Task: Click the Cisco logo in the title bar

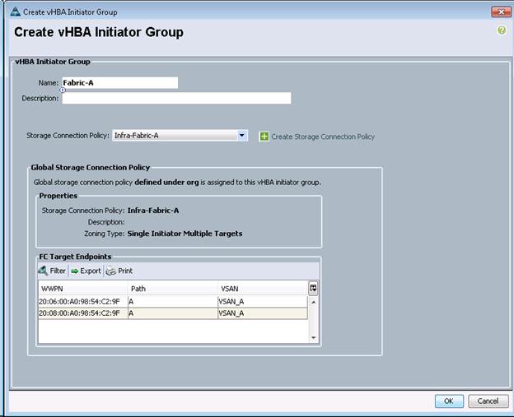Action: click(15, 12)
